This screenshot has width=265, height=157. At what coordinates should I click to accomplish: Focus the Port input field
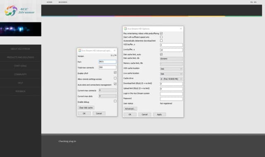coord(108,62)
